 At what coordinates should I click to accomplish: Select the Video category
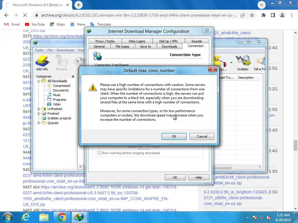(x=57, y=104)
